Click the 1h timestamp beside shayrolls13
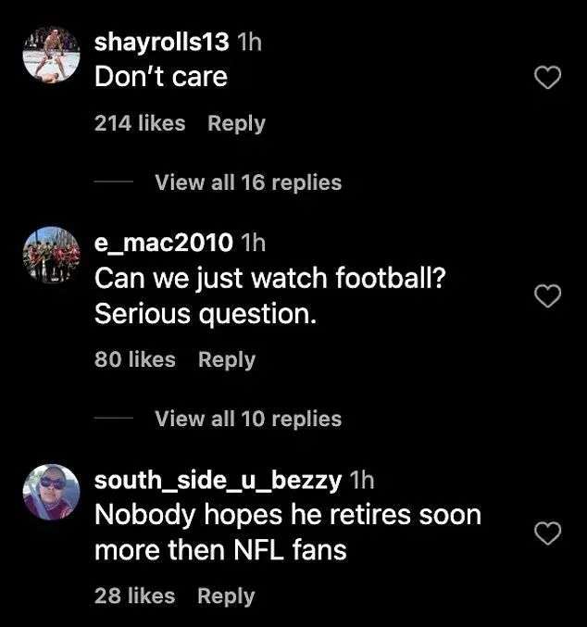 [250, 44]
